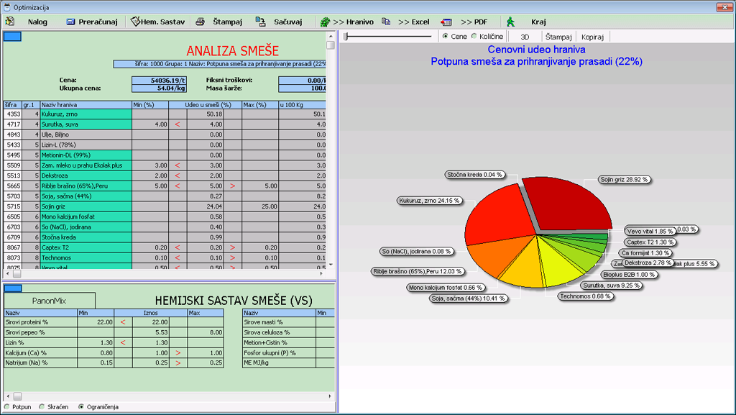Image resolution: width=736 pixels, height=415 pixels.
Task: Switch chart to 3D view
Action: click(525, 36)
